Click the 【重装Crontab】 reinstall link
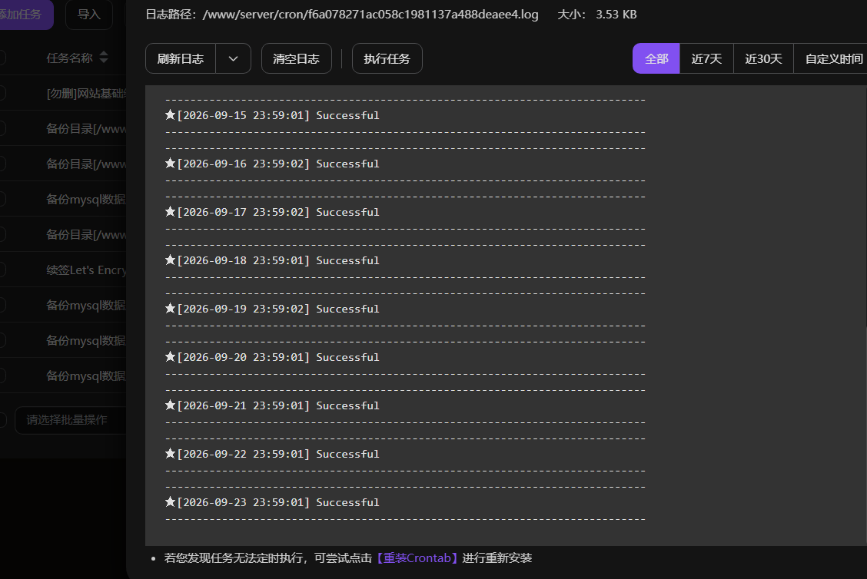867x579 pixels. 417,558
